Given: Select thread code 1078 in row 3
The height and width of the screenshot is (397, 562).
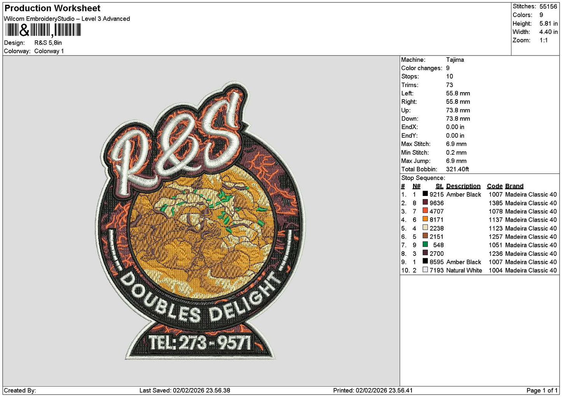Looking at the screenshot, I should pos(495,212).
